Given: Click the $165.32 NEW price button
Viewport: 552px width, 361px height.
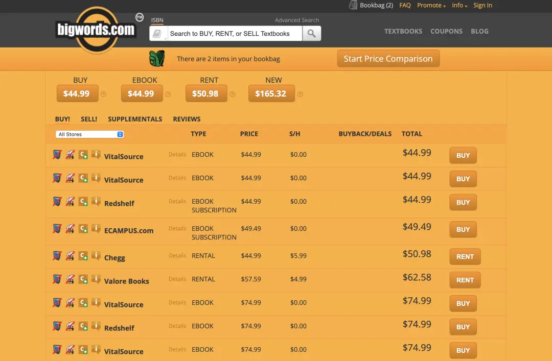Looking at the screenshot, I should (x=271, y=93).
